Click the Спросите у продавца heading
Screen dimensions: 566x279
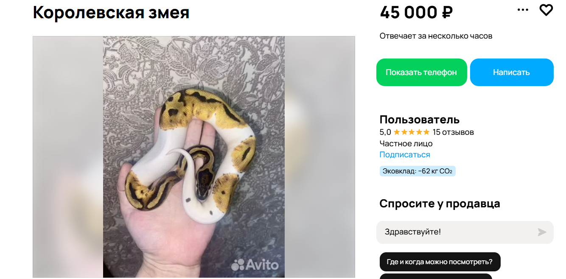click(x=440, y=204)
